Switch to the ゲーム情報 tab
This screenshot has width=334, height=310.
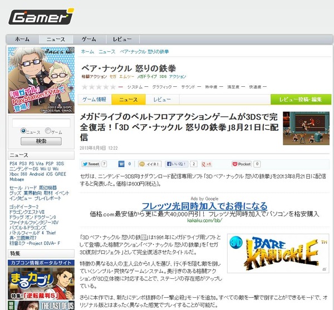95,100
